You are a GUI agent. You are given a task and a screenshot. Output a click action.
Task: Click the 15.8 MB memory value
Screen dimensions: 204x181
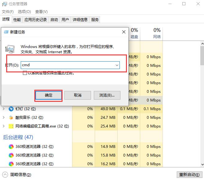click(x=108, y=155)
